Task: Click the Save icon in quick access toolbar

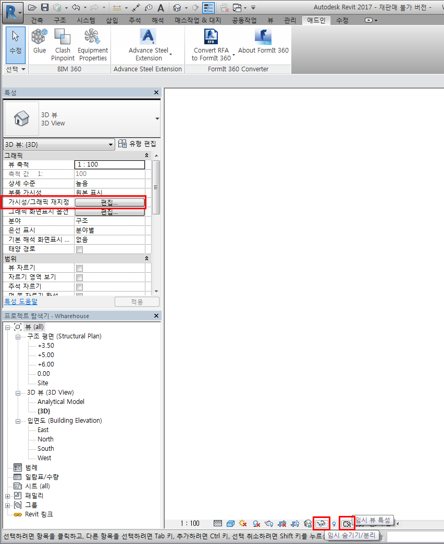Action: (45, 7)
